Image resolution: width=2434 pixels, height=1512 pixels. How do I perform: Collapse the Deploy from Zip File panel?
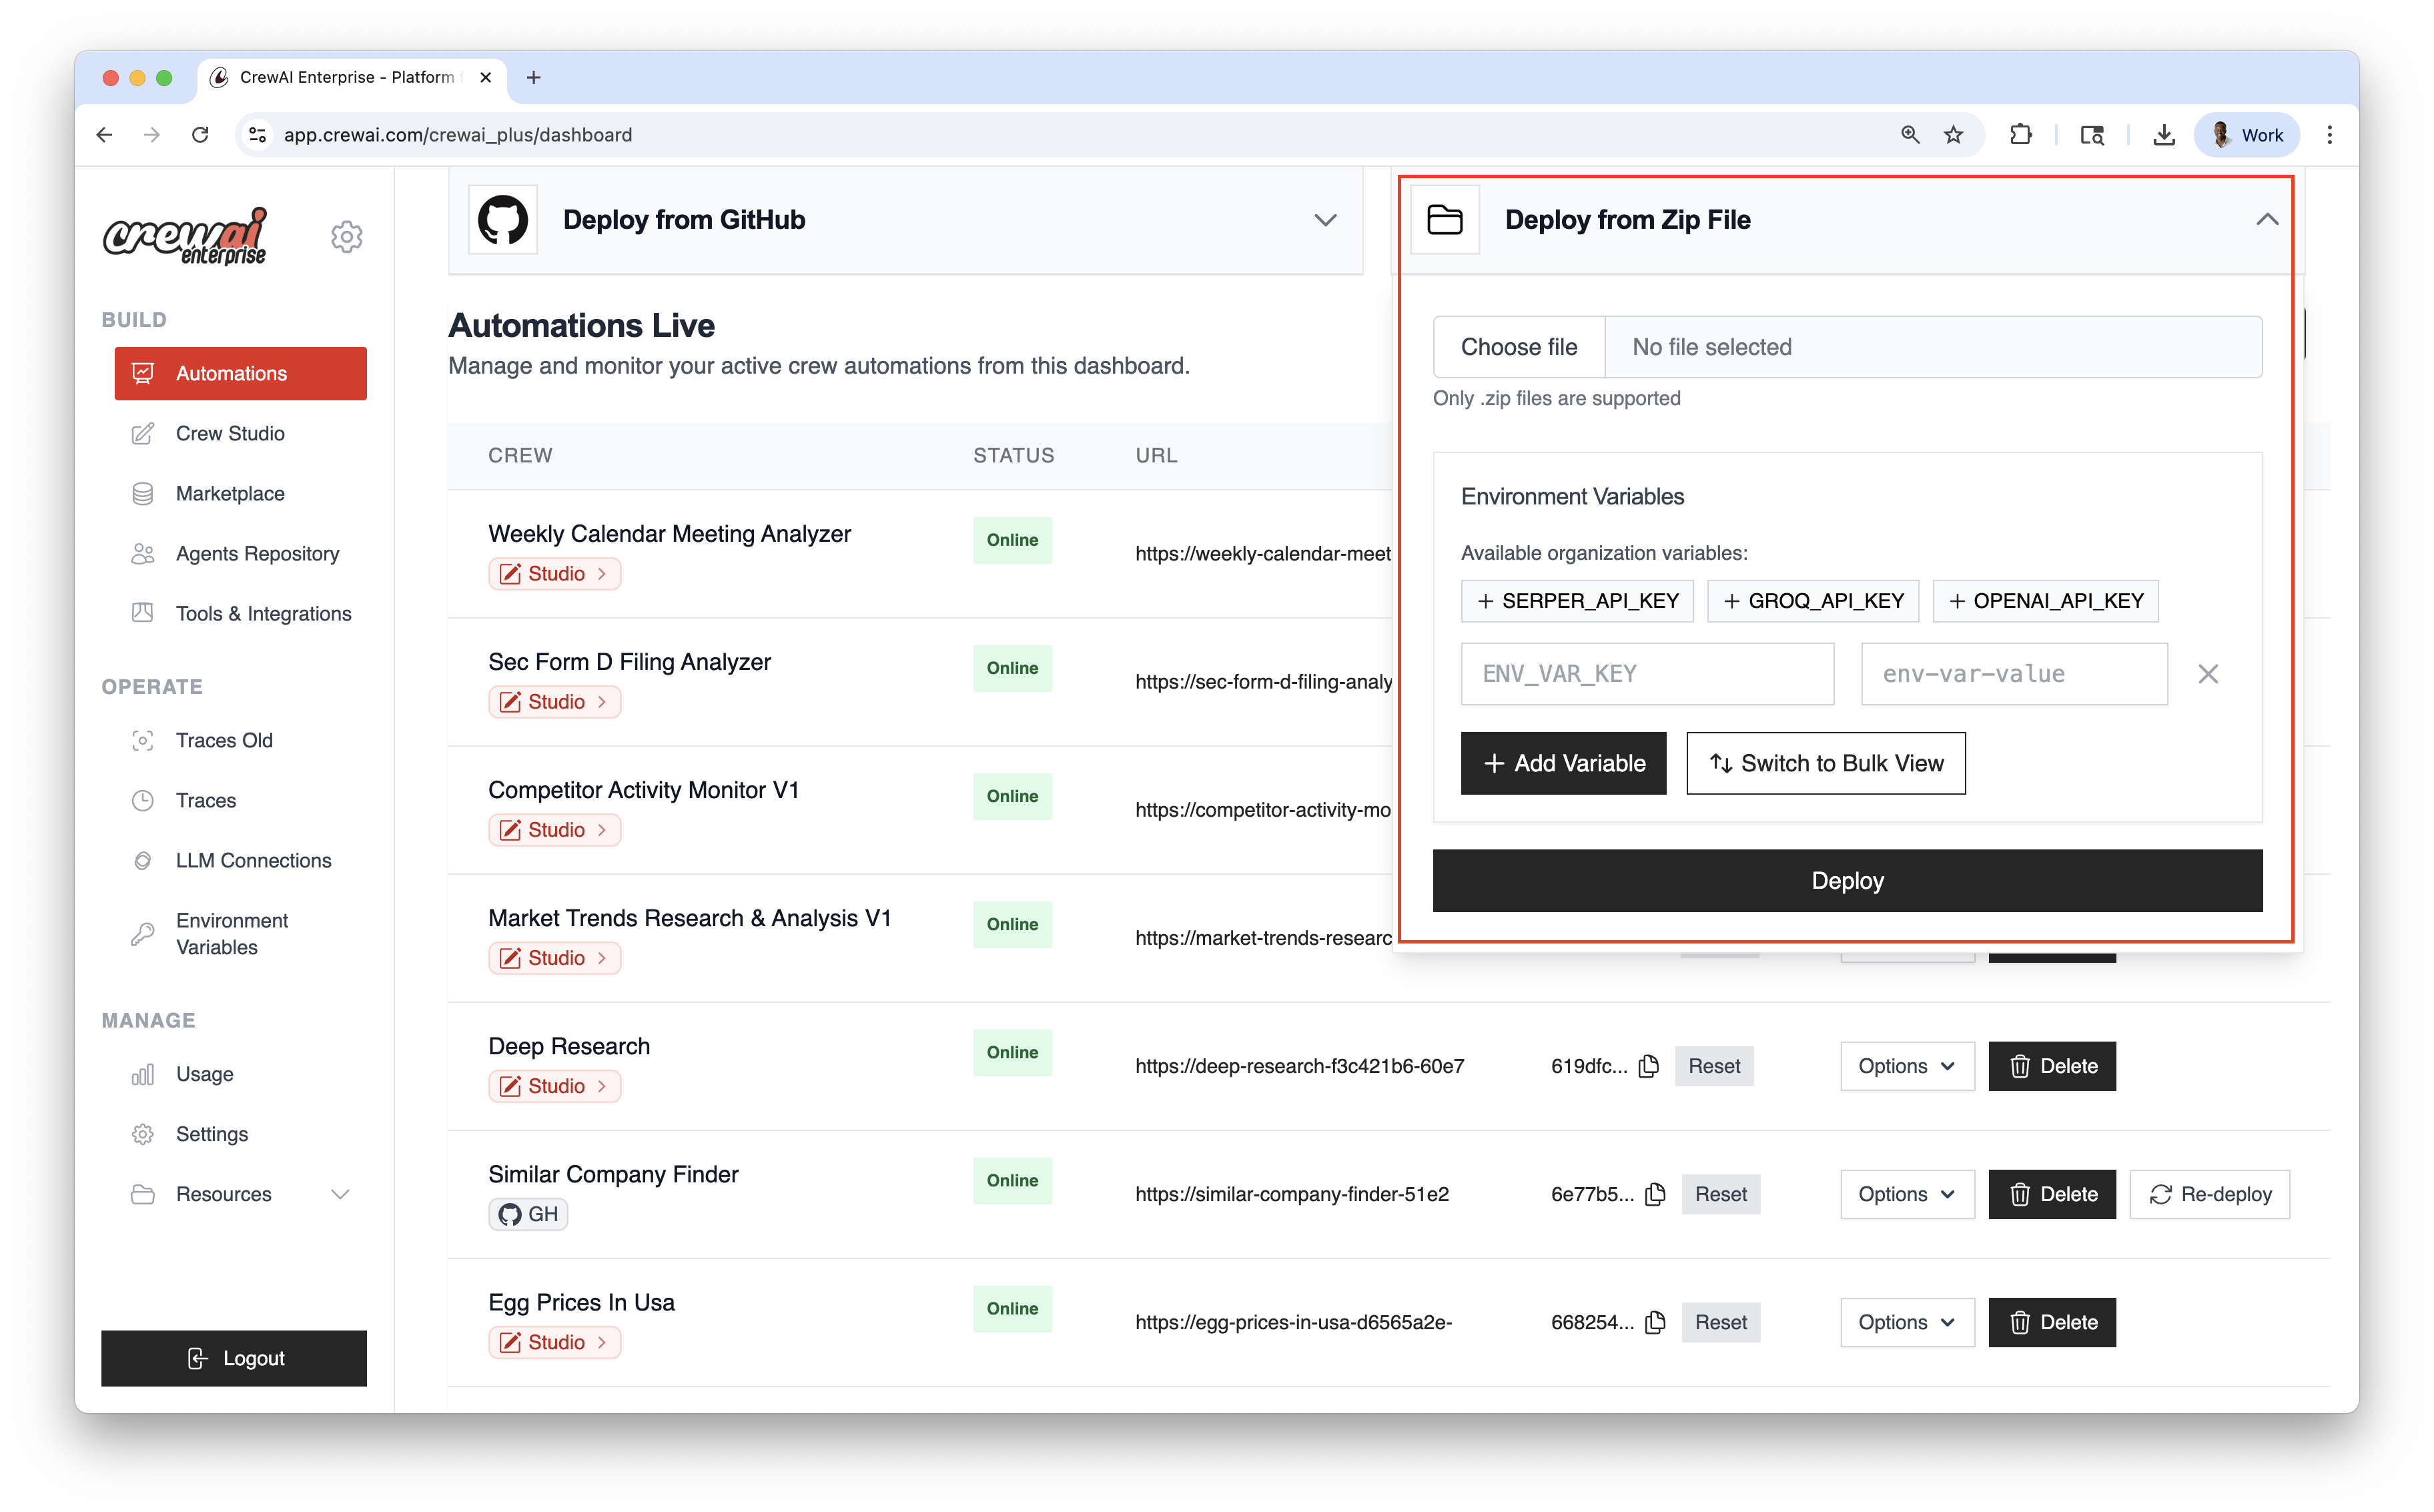coord(2267,219)
